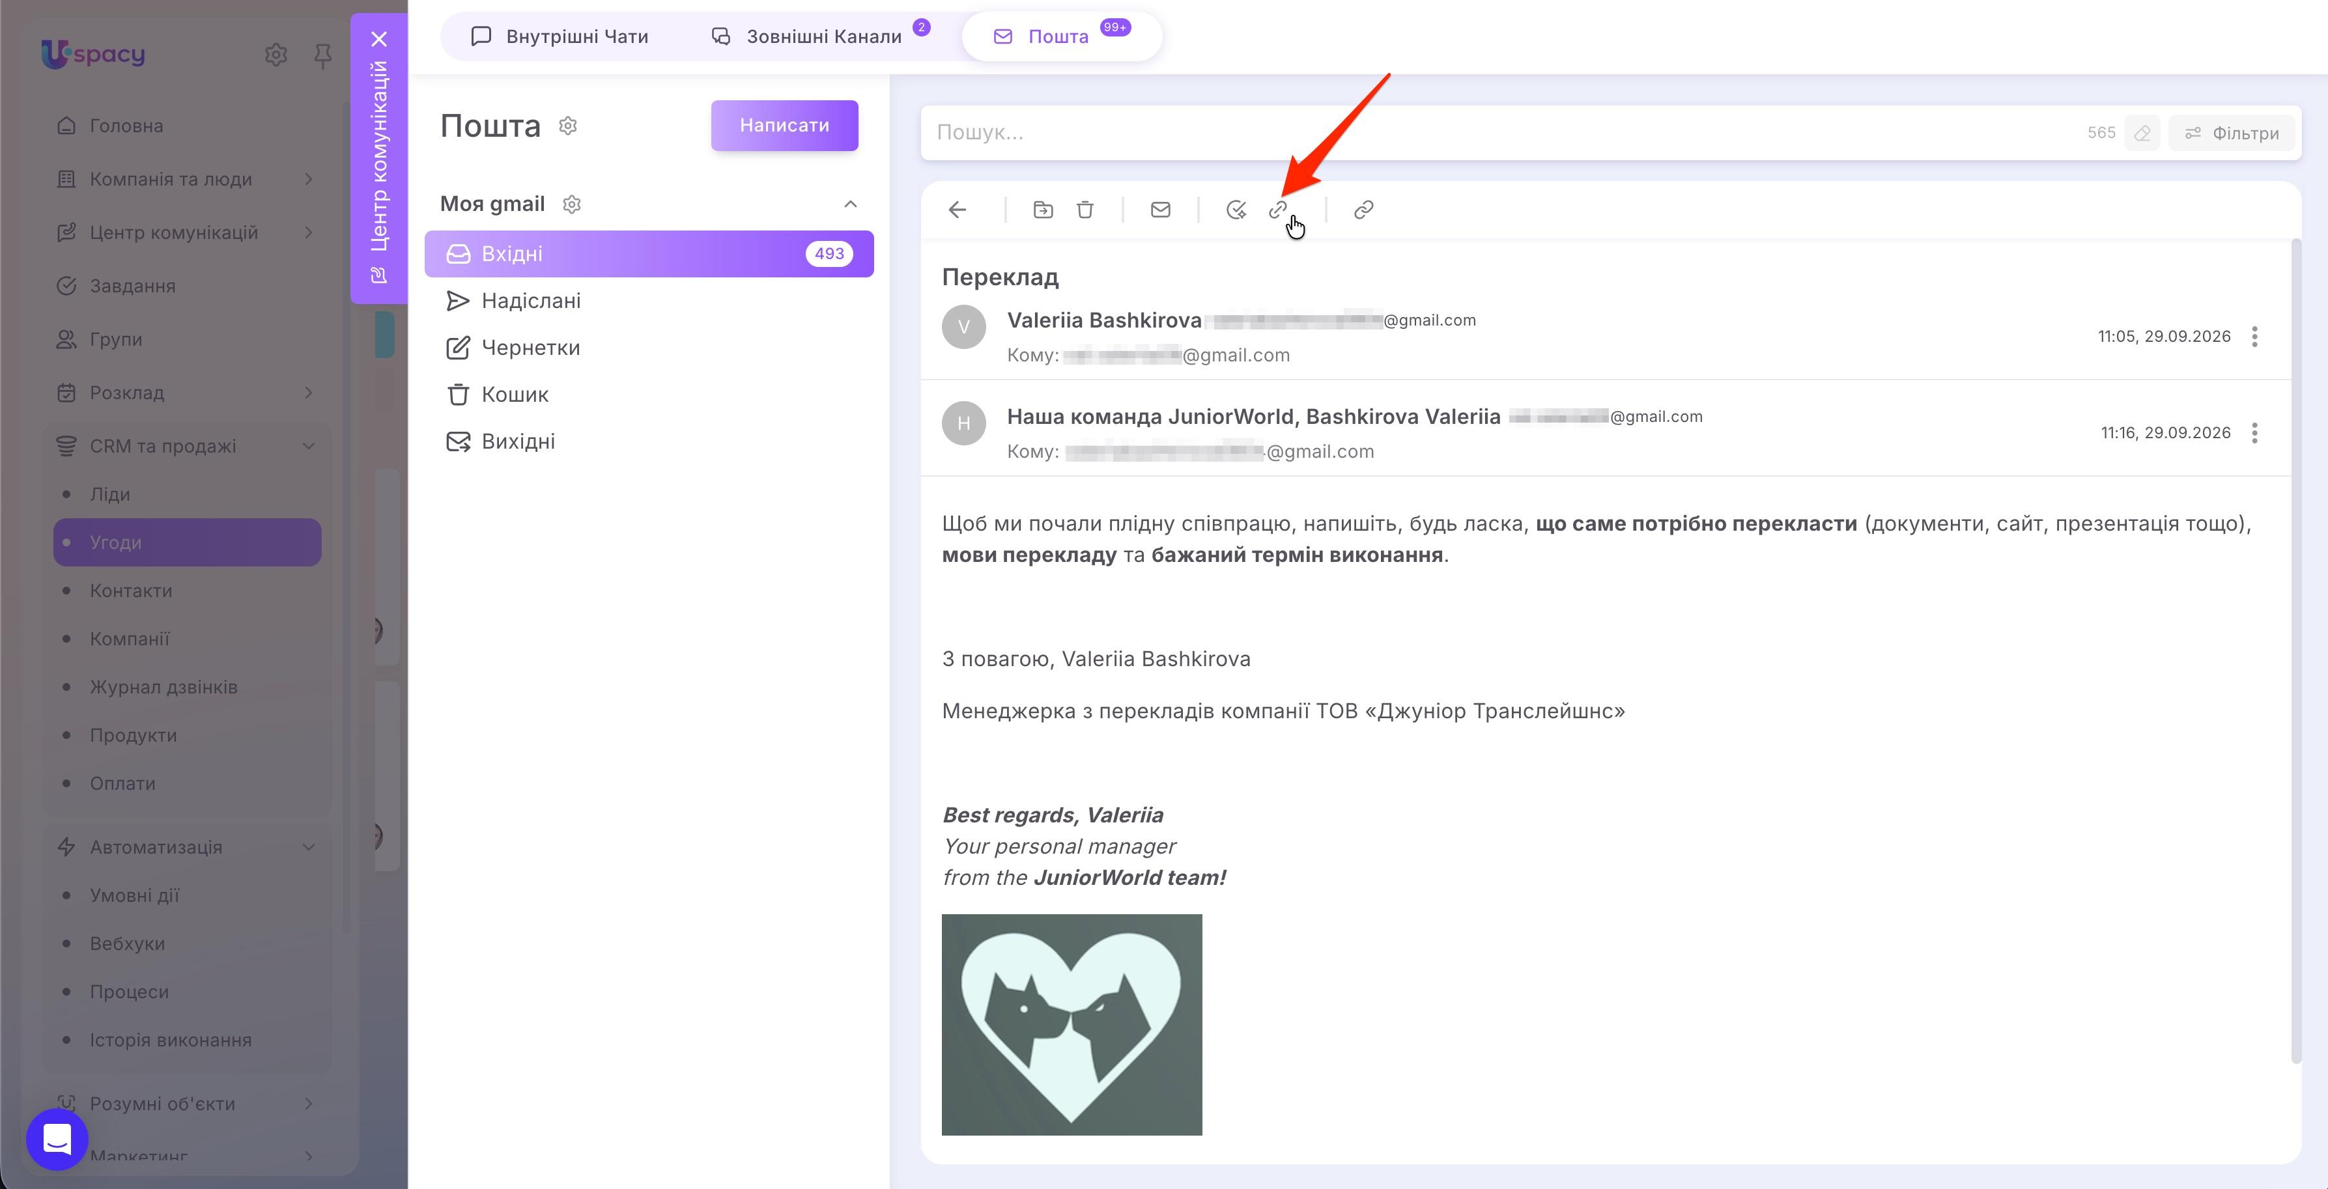Viewport: 2328px width, 1189px height.
Task: Open the chat widget bubble icon
Action: (x=57, y=1138)
